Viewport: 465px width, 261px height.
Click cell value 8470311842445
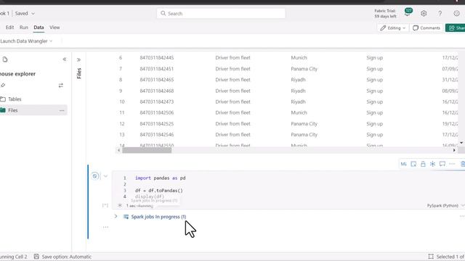(x=157, y=58)
